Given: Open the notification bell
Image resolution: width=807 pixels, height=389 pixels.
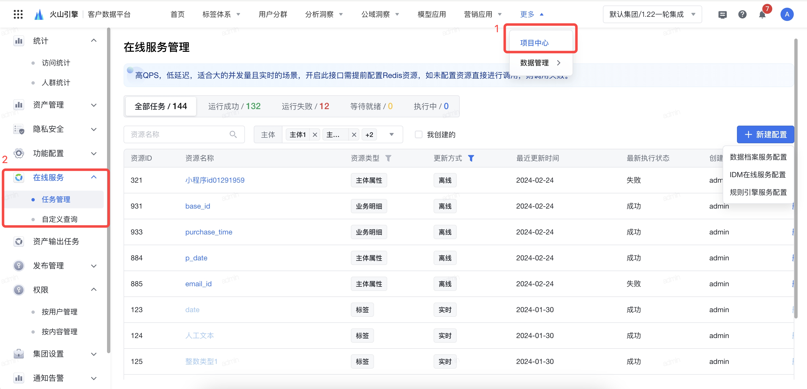Looking at the screenshot, I should pos(762,14).
